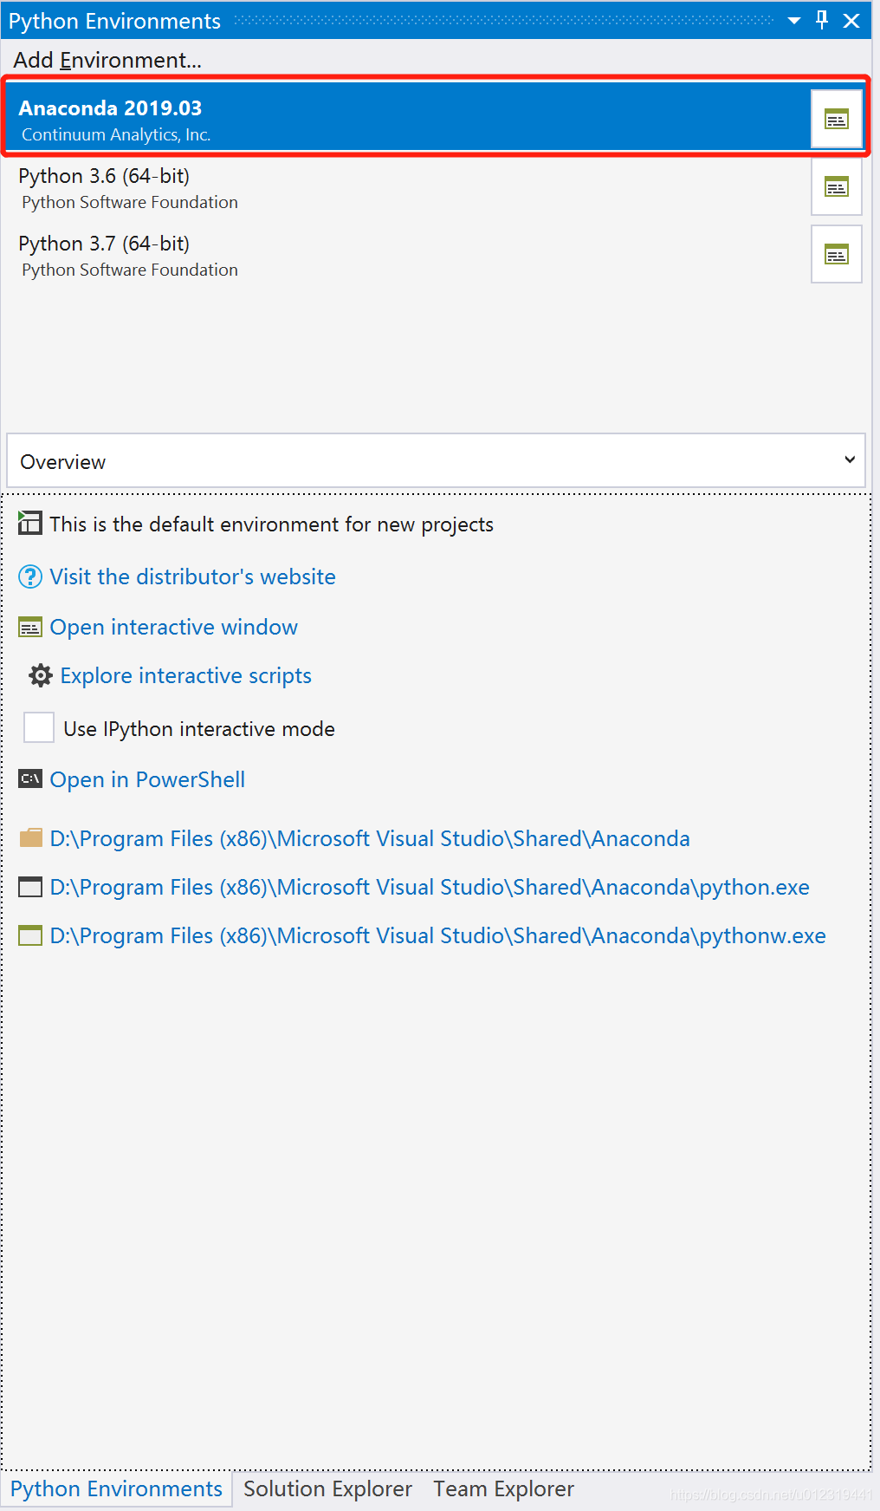This screenshot has width=880, height=1511.
Task: Open the Shared\Anaconda folder path link
Action: (x=370, y=838)
